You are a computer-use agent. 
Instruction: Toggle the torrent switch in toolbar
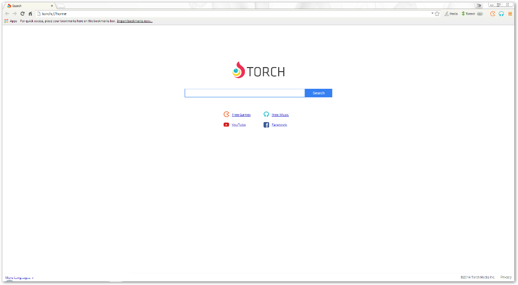[x=480, y=14]
